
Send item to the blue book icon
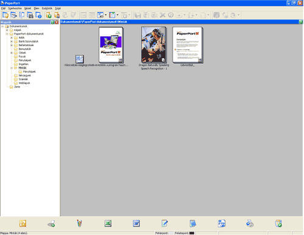[x=193, y=223]
